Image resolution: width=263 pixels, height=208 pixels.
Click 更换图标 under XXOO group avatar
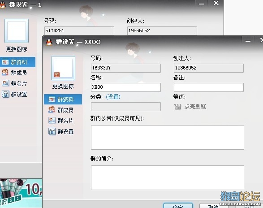63,86
